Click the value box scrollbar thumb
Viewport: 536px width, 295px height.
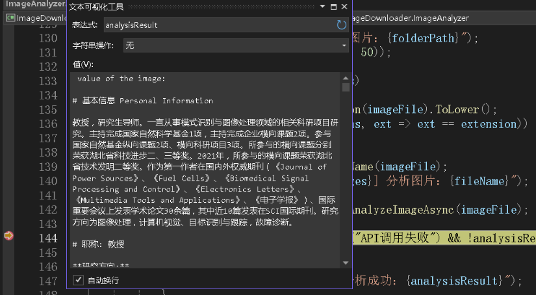point(346,88)
